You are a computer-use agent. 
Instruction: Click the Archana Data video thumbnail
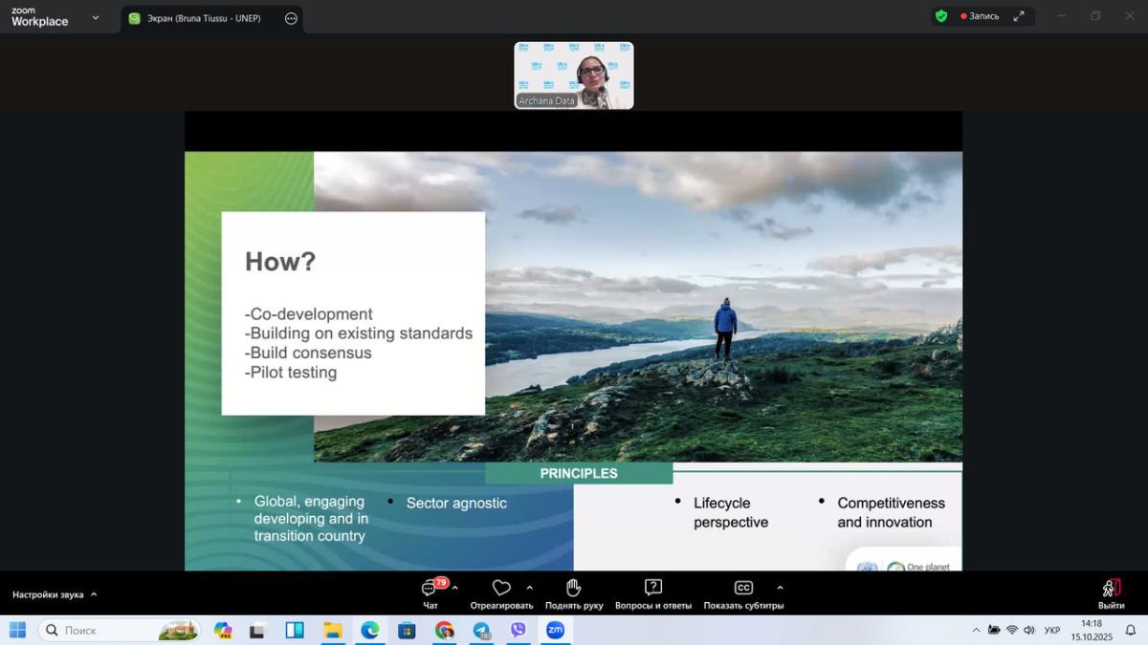[x=574, y=75]
